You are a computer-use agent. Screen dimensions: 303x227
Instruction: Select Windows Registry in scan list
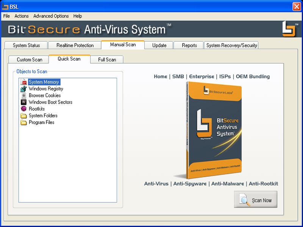(46, 89)
